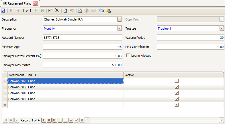Uncheck Active for Schwab 2030 Fund
The height and width of the screenshot is (124, 225).
coord(177,87)
